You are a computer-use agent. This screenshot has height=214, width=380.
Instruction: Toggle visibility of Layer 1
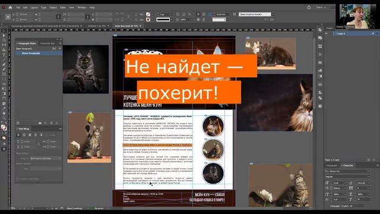pos(327,33)
